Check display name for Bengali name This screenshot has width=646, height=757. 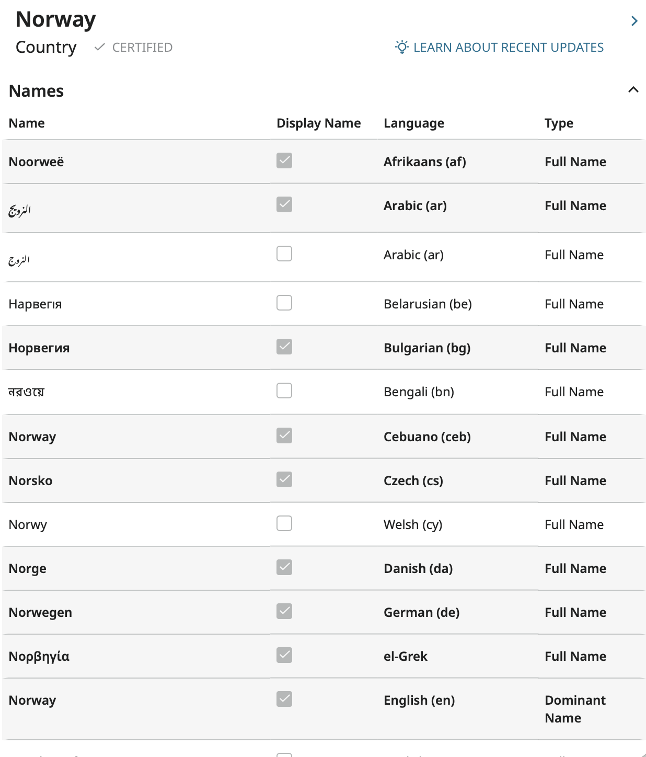pos(284,391)
